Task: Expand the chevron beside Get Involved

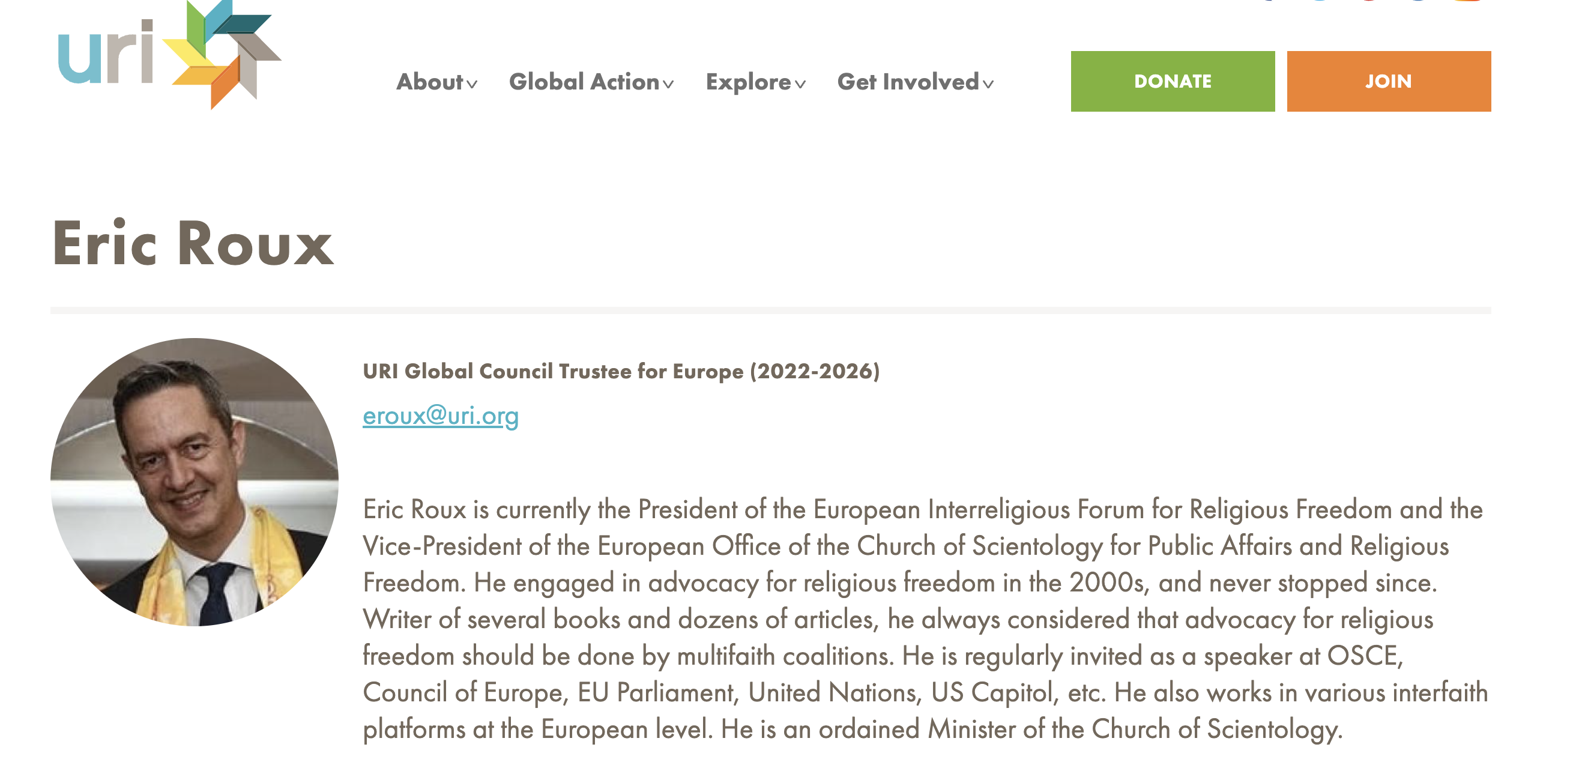Action: coord(988,85)
